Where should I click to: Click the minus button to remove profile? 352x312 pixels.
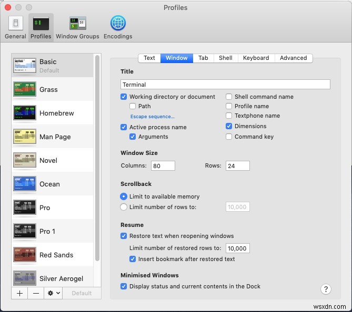pos(36,293)
